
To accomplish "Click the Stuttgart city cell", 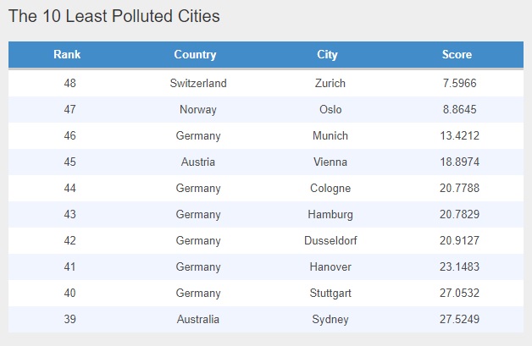I will click(330, 294).
